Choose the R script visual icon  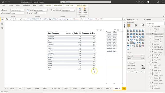click(x=137, y=43)
